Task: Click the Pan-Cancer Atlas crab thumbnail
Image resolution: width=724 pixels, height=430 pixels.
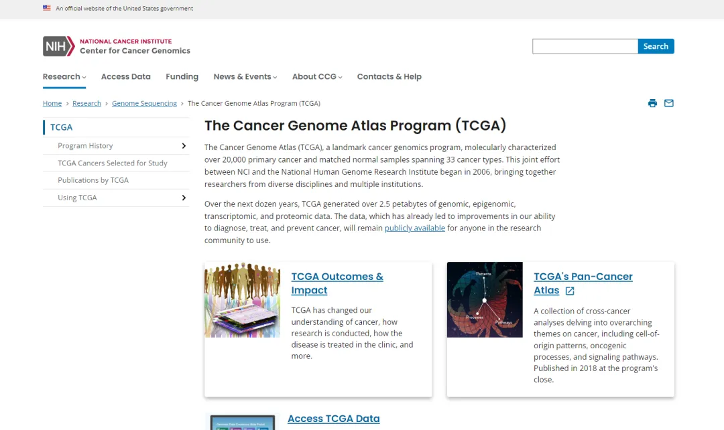Action: click(x=485, y=300)
